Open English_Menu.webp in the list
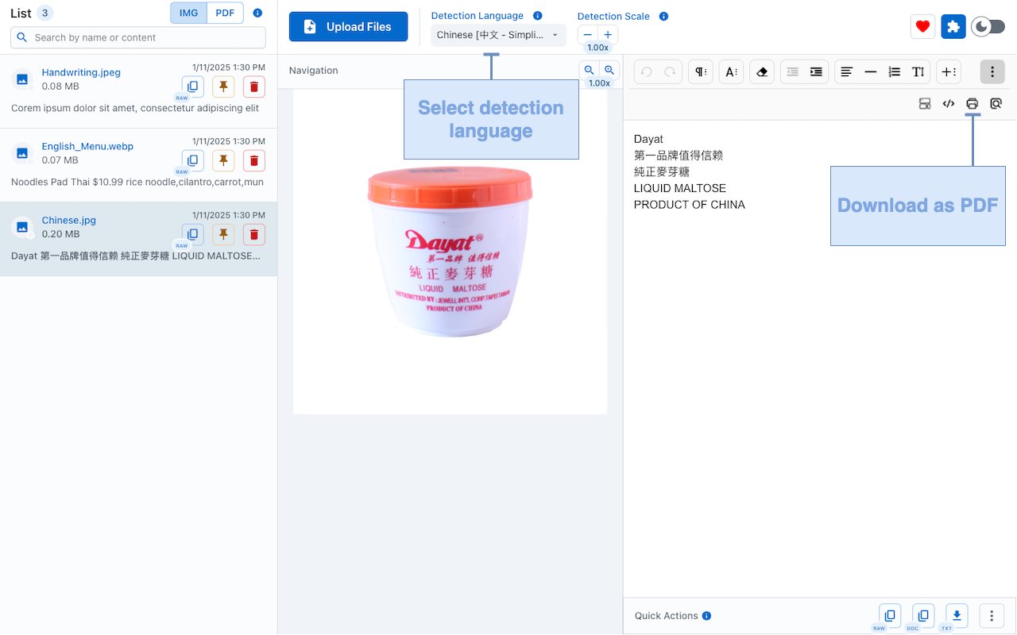The height and width of the screenshot is (635, 1017). click(87, 146)
